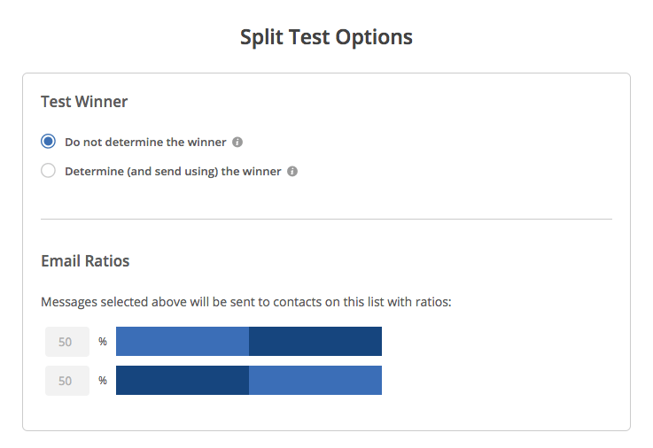Click the light blue segment of the top ratio bar
The image size is (653, 448).
pyautogui.click(x=183, y=342)
